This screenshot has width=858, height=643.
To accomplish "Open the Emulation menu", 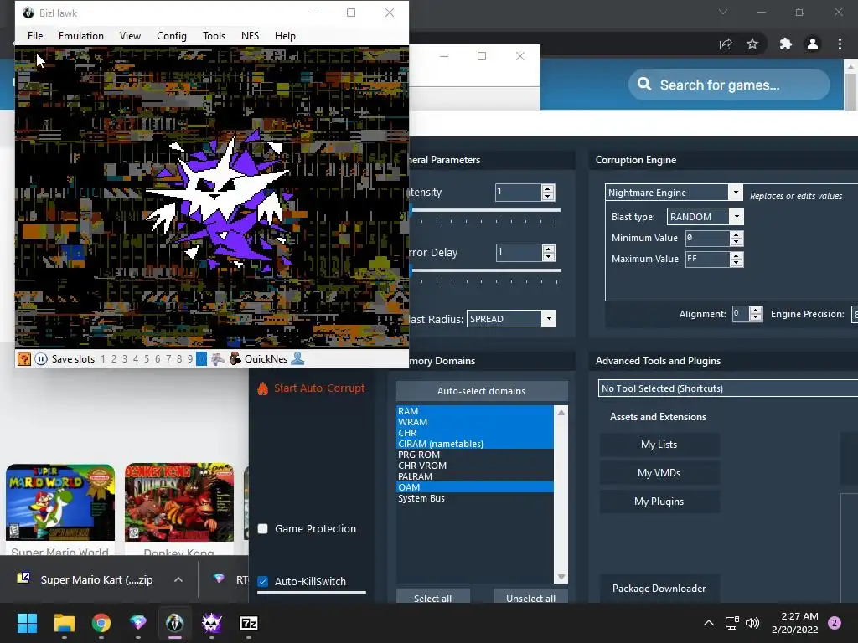I will (x=81, y=35).
